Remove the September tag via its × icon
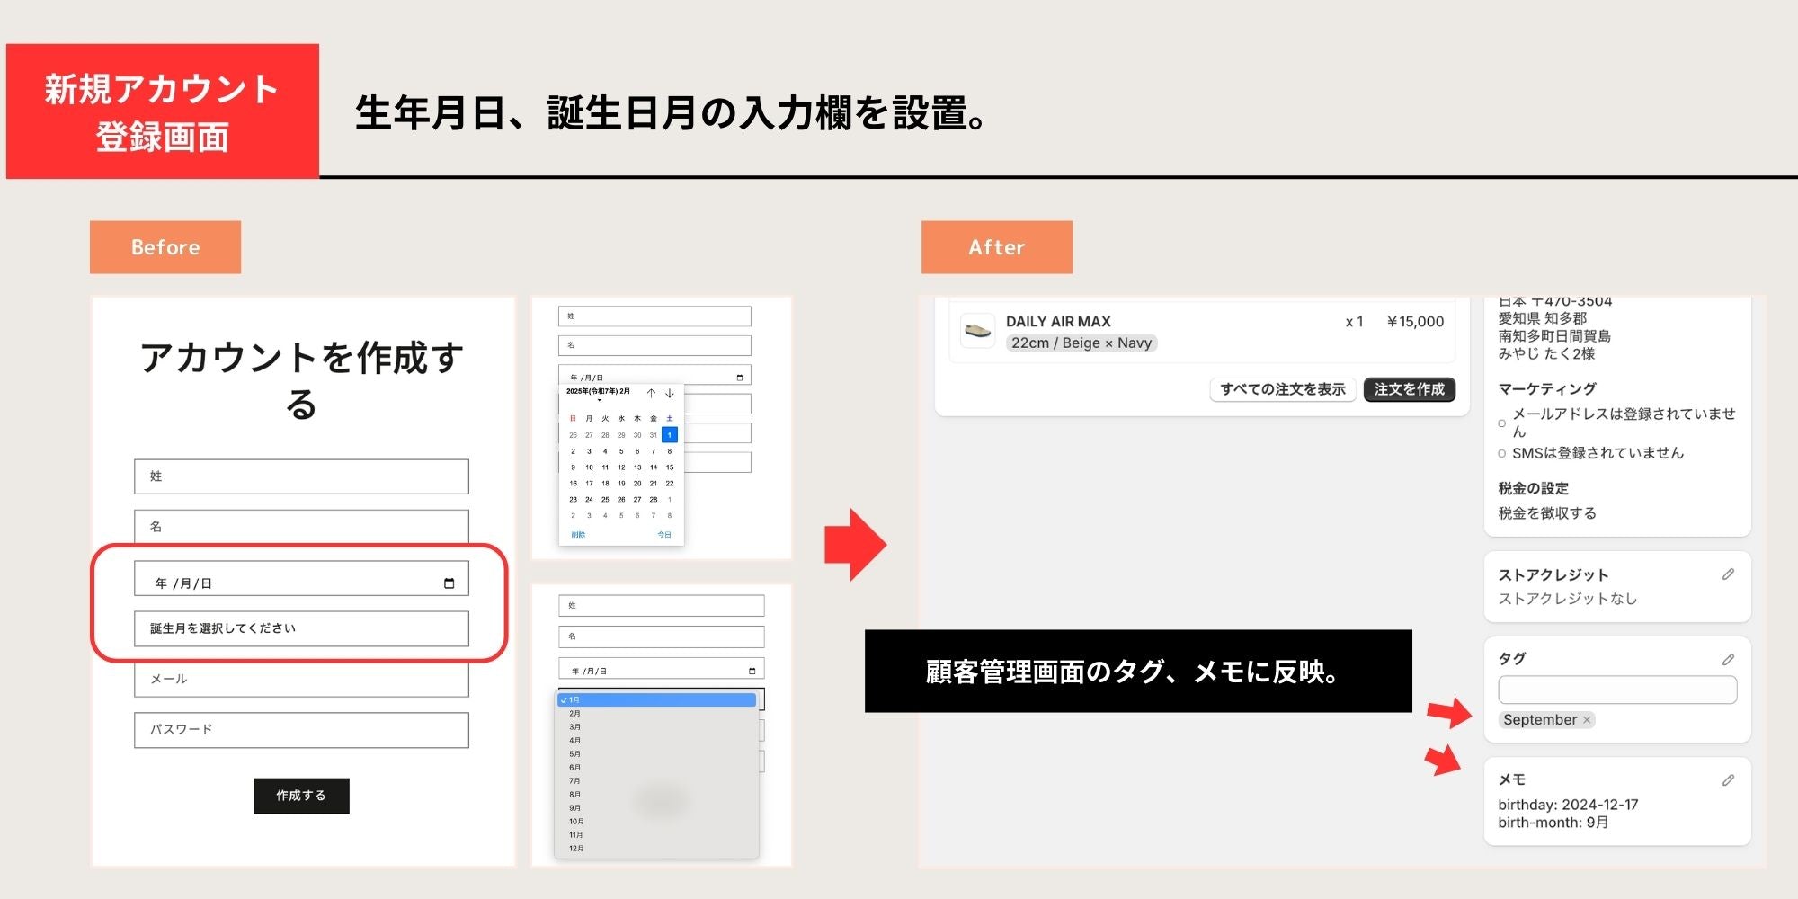1798x899 pixels. 1588,719
